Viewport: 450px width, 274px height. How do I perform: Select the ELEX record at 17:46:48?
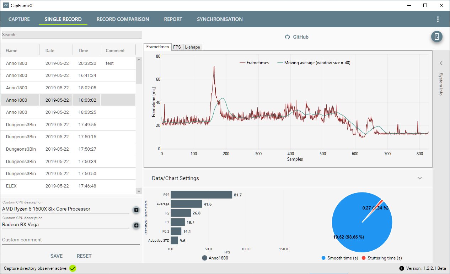(x=68, y=186)
